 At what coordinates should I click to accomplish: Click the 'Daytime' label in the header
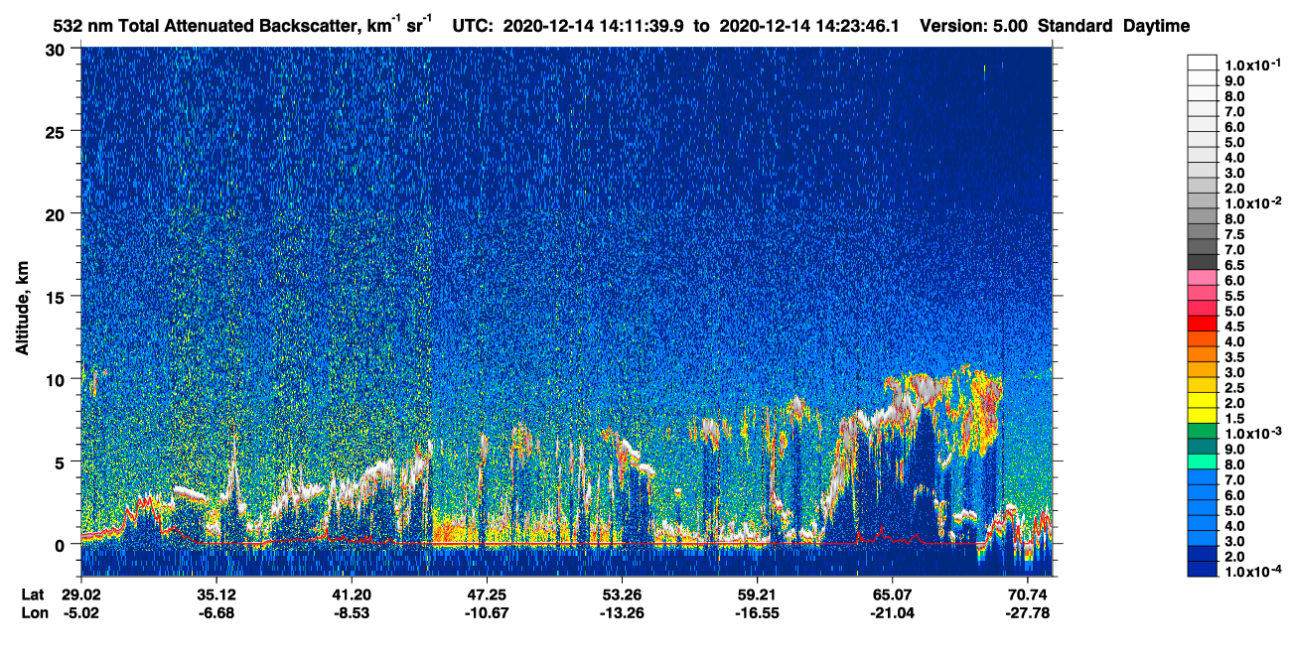click(1156, 26)
